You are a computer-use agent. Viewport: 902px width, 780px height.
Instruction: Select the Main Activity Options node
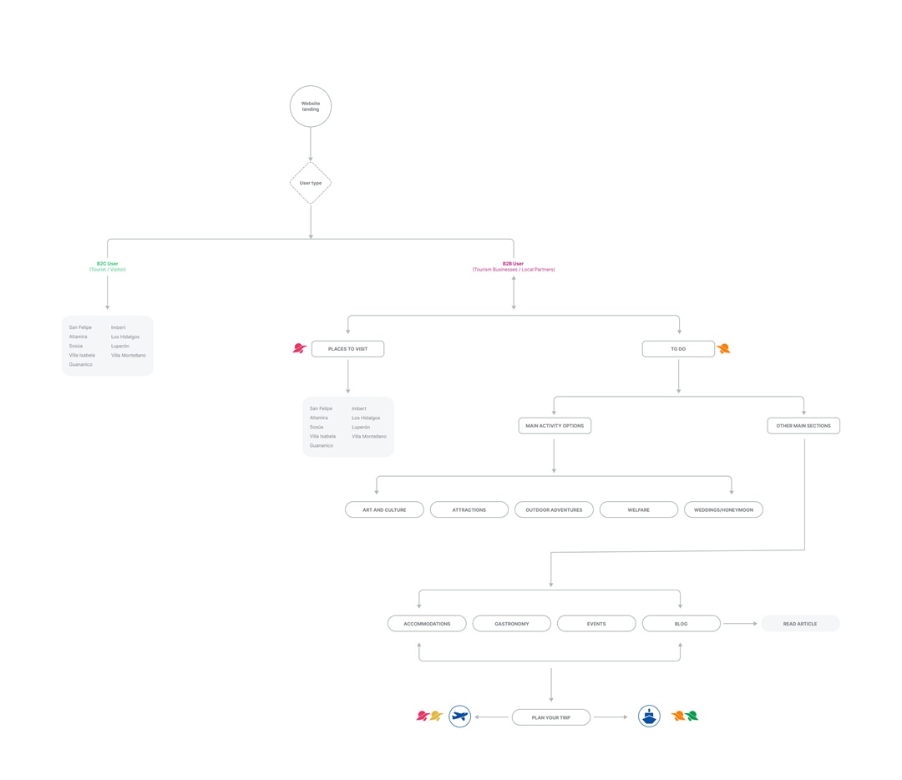coord(555,426)
